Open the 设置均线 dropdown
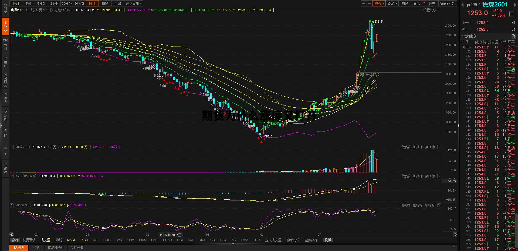This screenshot has width=518, height=251. [431, 10]
